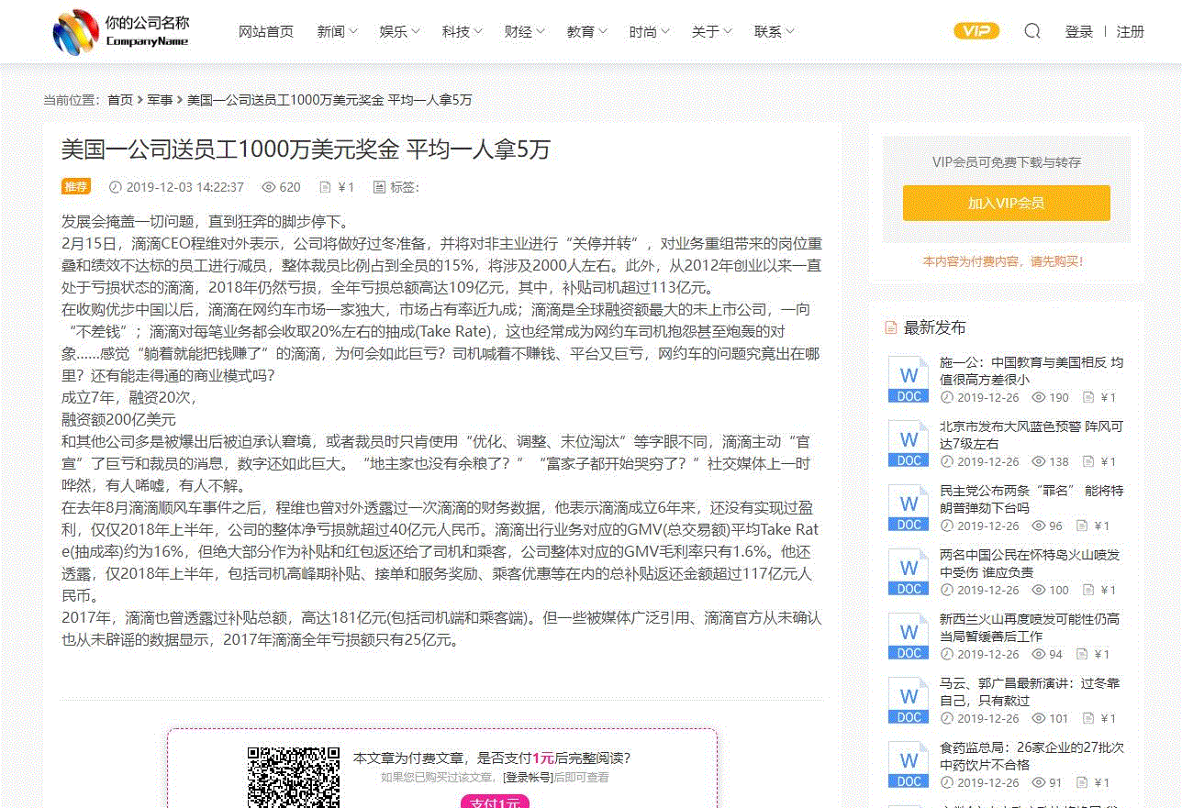Image resolution: width=1182 pixels, height=808 pixels.
Task: Expand the 娱乐 navigation dropdown
Action: coord(399,32)
